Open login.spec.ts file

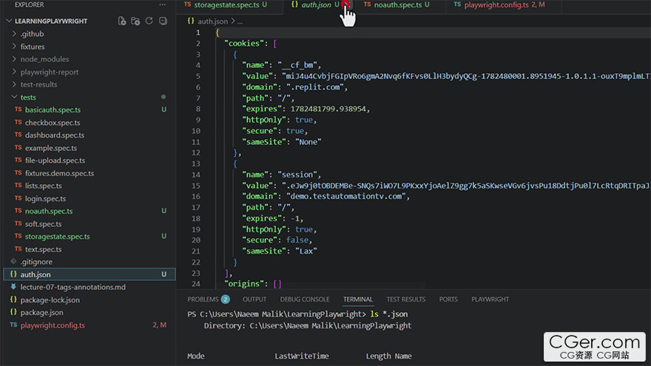[45, 198]
